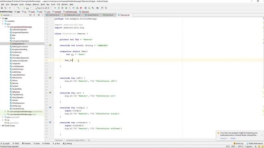Open the Build menu
The width and height of the screenshot is (264, 148).
click(x=43, y=5)
